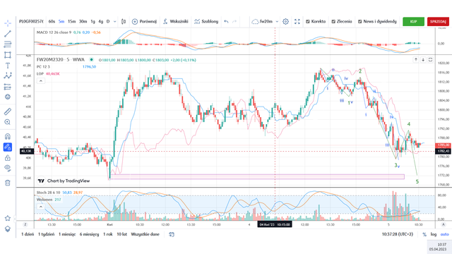The height and width of the screenshot is (254, 452).
Task: Open the object tree layers icon
Action: click(x=8, y=229)
